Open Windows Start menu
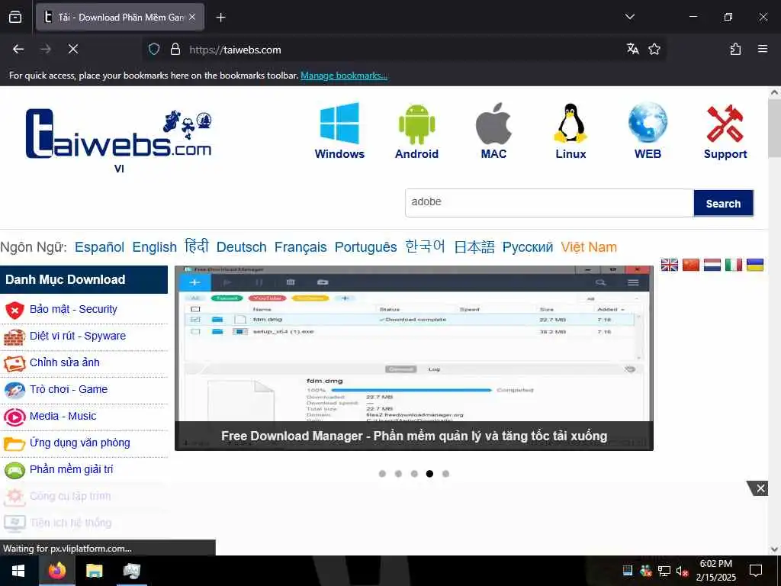This screenshot has height=586, width=781. 18,571
